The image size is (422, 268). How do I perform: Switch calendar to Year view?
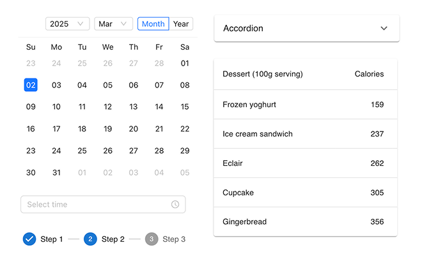coord(181,24)
